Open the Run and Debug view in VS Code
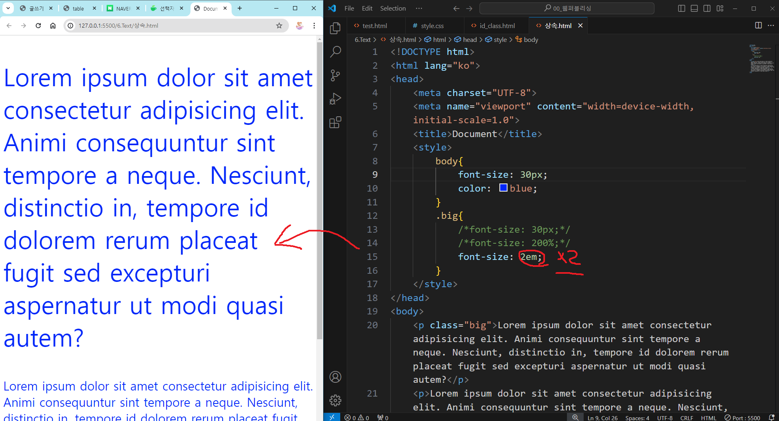This screenshot has height=421, width=779. click(x=335, y=99)
